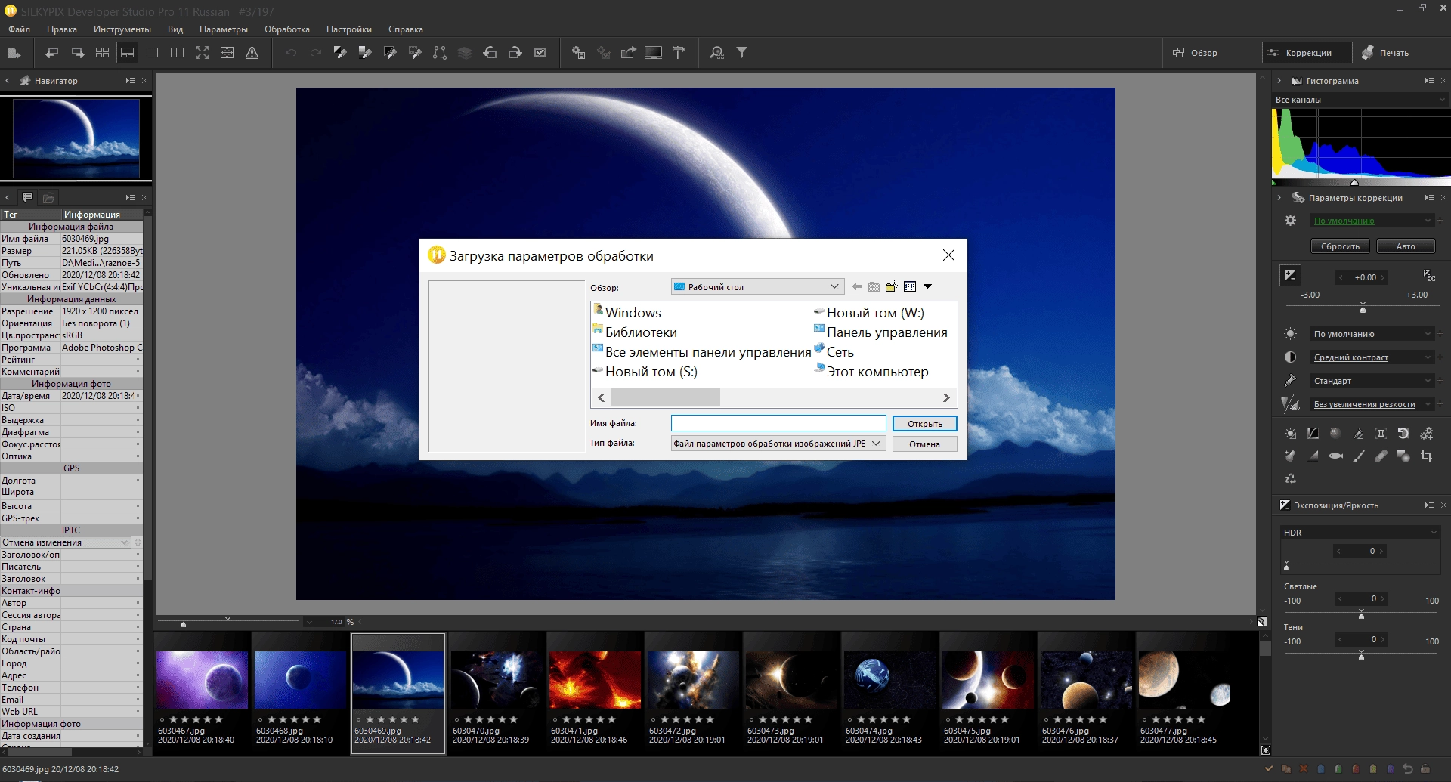The height and width of the screenshot is (782, 1451).
Task: Select the crop tool icon
Action: tap(1426, 456)
